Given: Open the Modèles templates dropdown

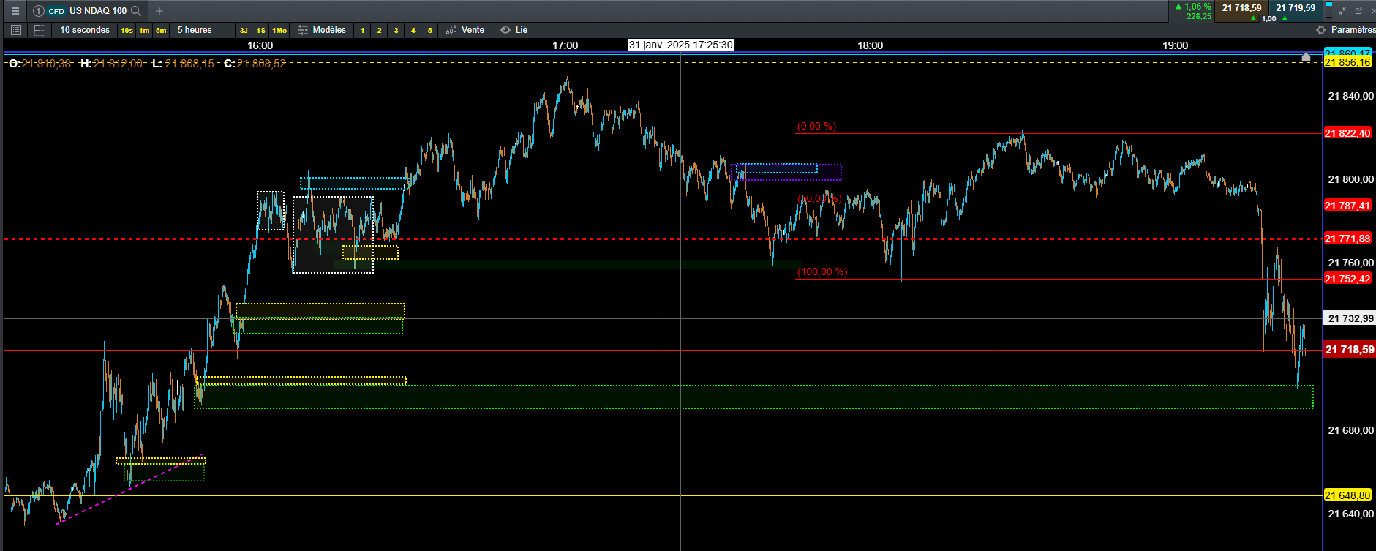Looking at the screenshot, I should [x=322, y=30].
